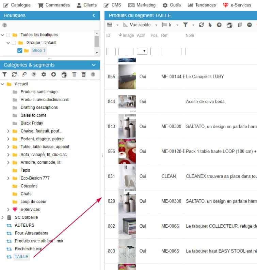Open help icon in Boutiques panel
257x270 pixels.
5,25
